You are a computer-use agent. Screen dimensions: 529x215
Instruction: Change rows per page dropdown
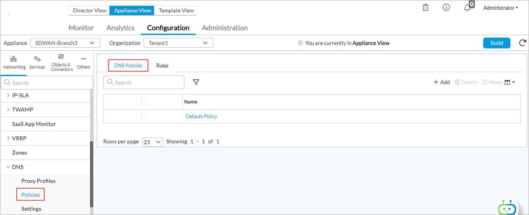coord(153,142)
